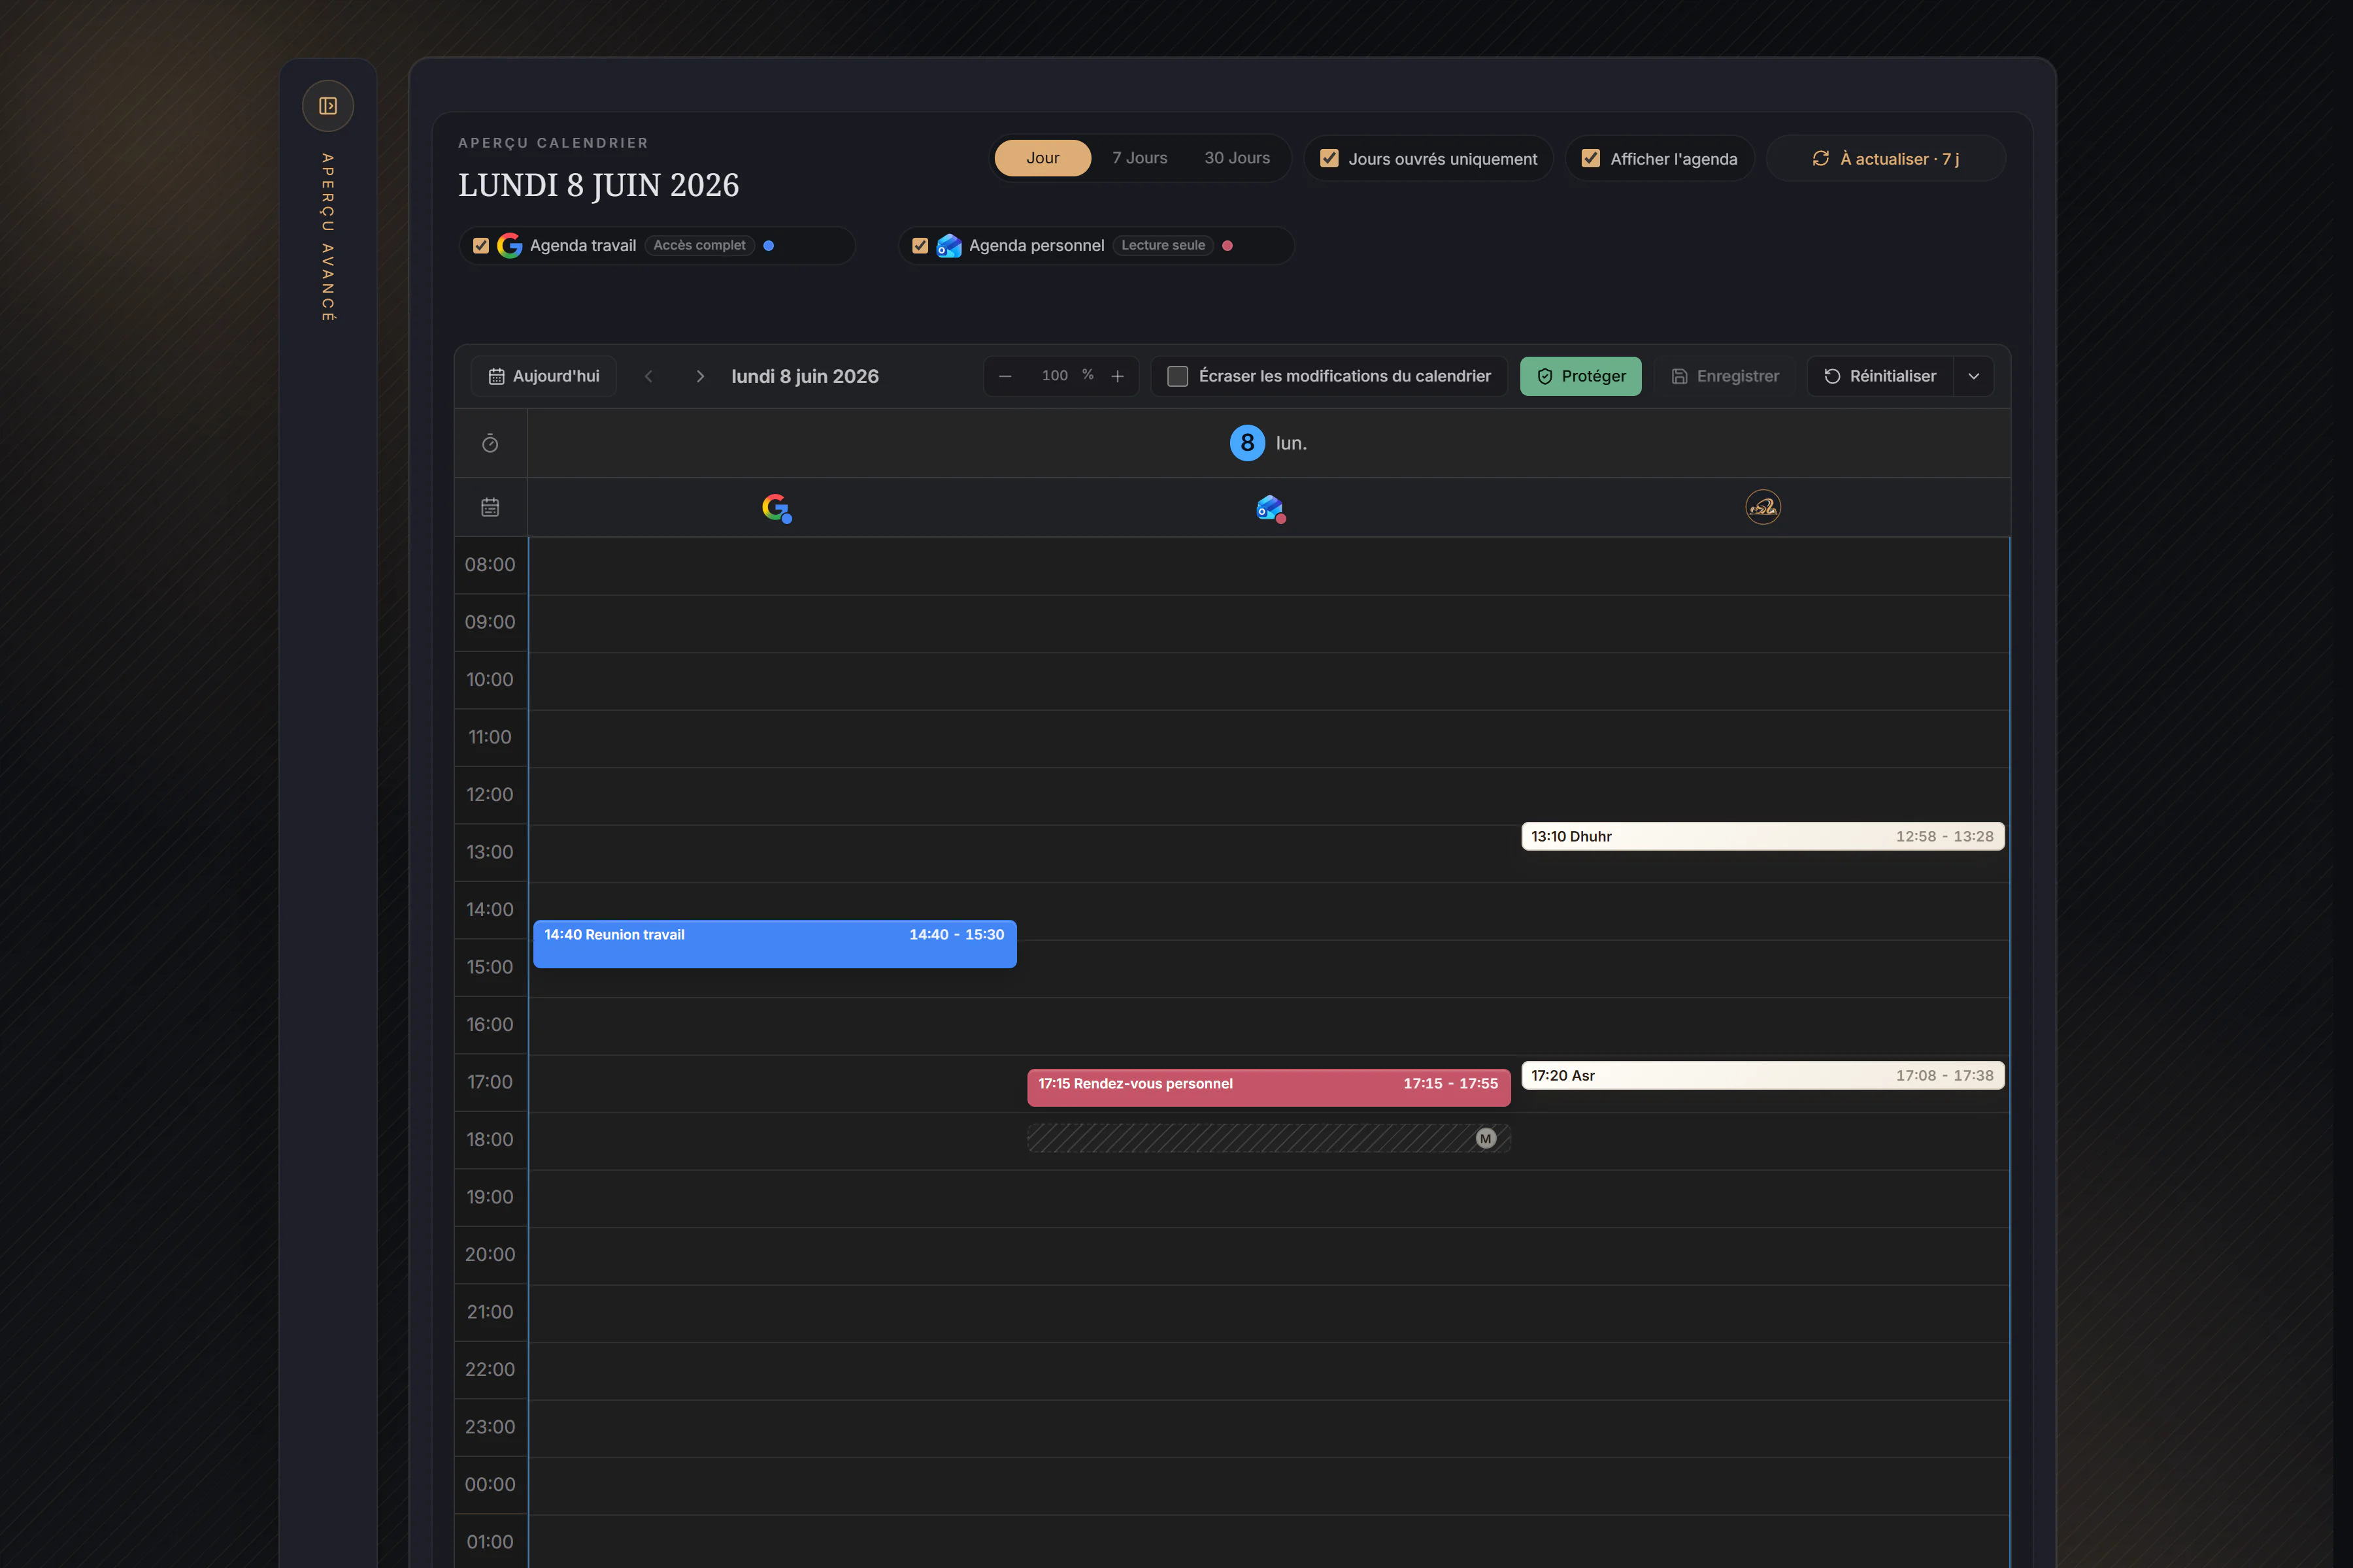Screen dimensions: 2353x1568
Task: Select the Google calendar column icon
Action: (x=776, y=508)
